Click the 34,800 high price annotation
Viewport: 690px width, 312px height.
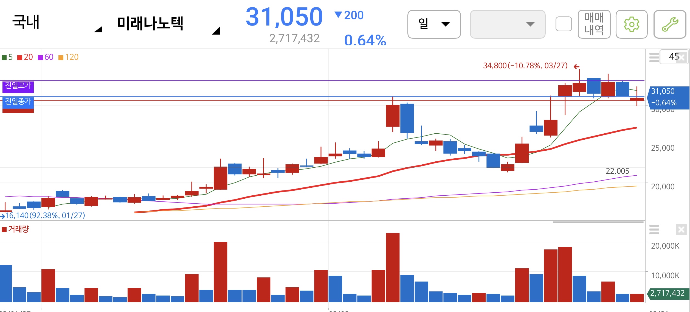525,66
